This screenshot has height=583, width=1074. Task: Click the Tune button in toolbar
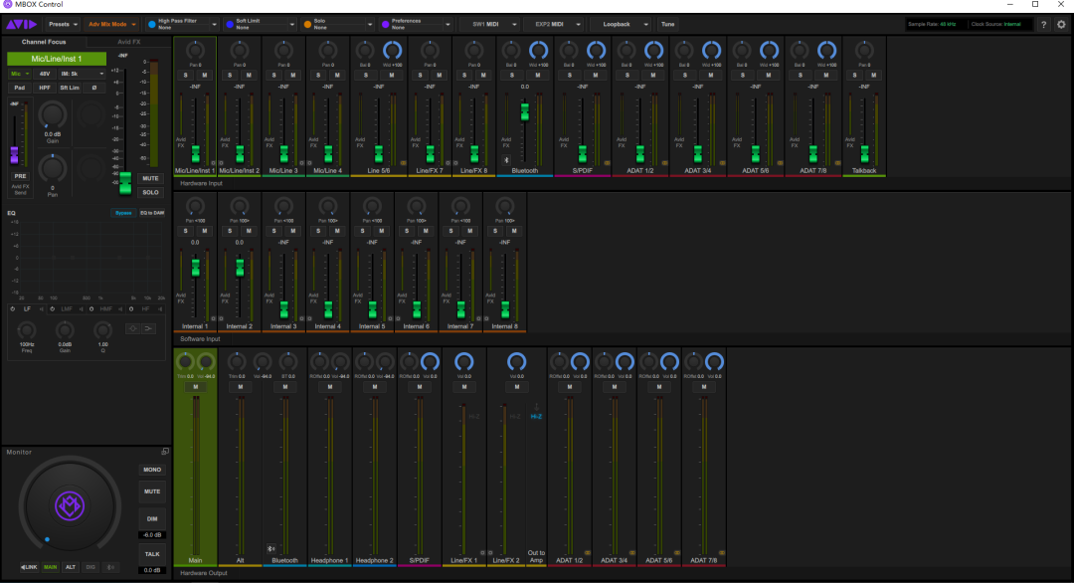(x=668, y=25)
